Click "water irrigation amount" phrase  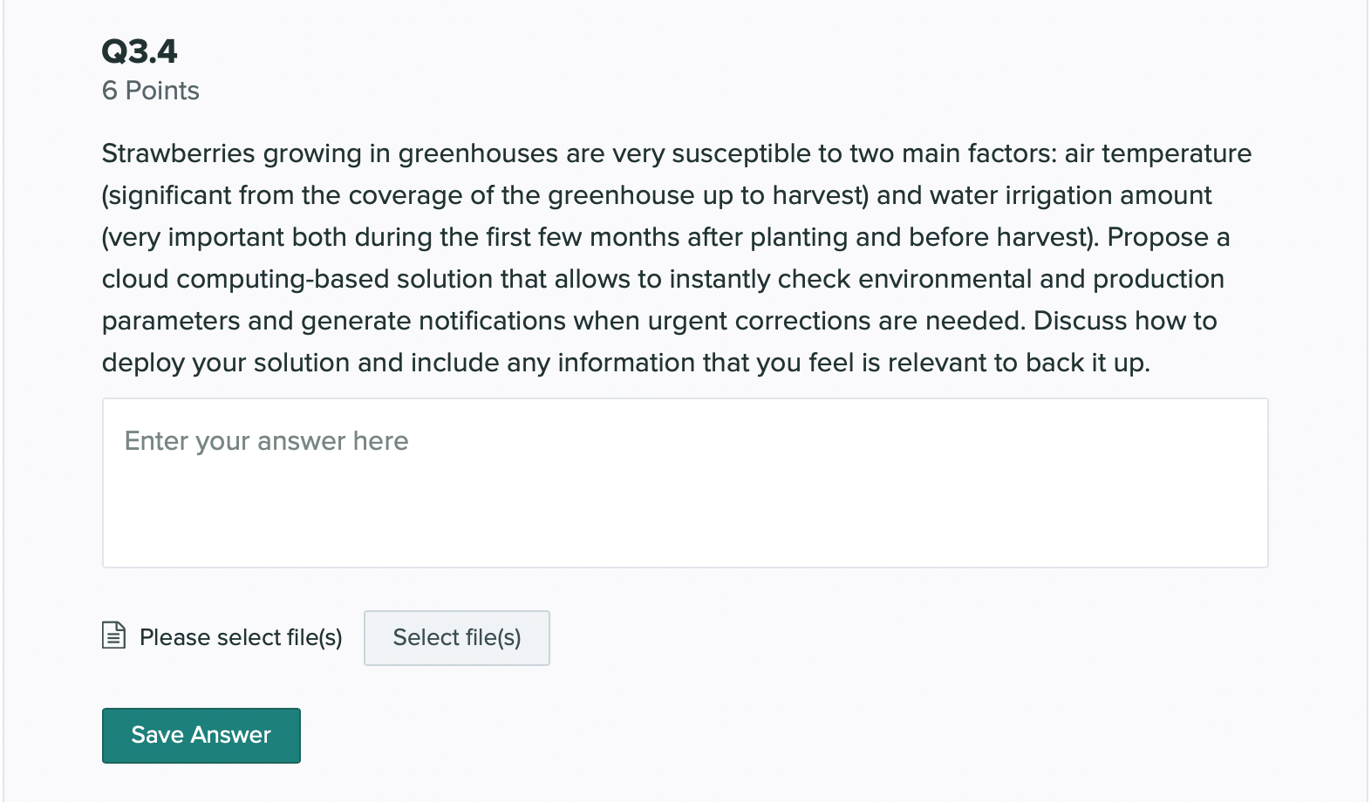pos(1070,195)
